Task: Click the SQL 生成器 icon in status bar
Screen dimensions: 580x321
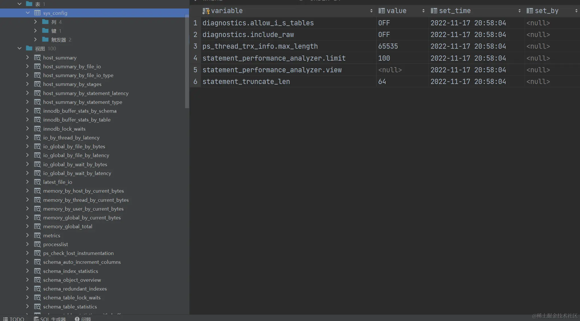Action: (x=36, y=319)
